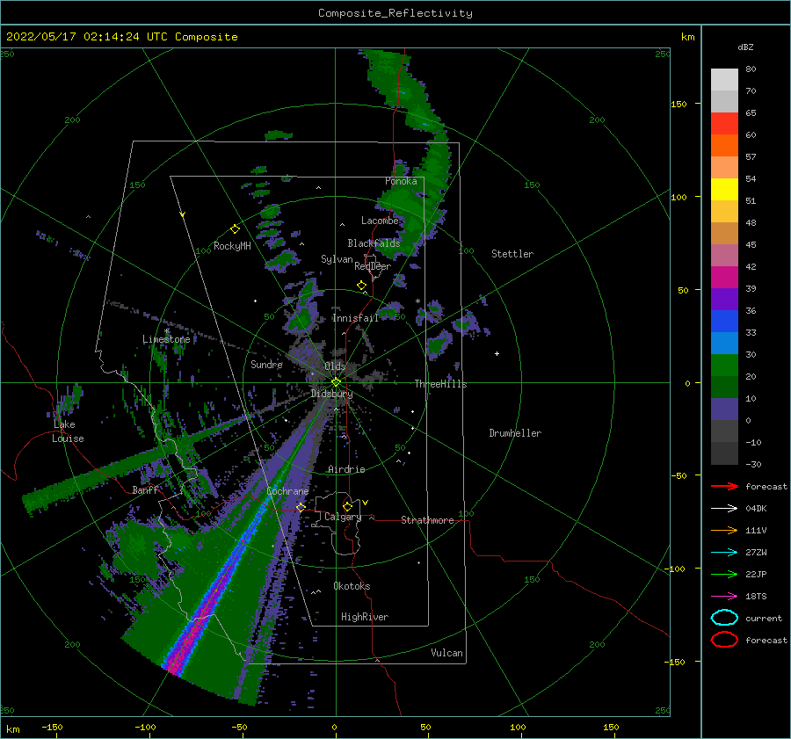791x739 pixels.
Task: Click the Drumheller city label
Action: tap(515, 433)
